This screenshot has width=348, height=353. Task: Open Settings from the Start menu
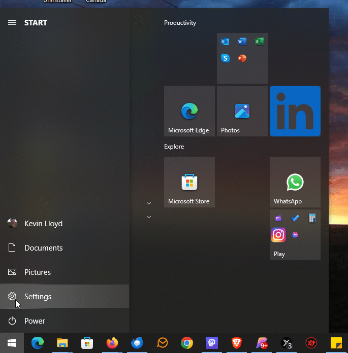(65, 297)
